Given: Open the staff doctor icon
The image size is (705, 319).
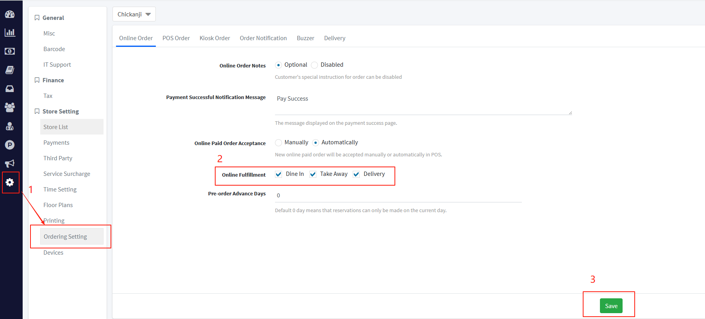Looking at the screenshot, I should point(10,126).
